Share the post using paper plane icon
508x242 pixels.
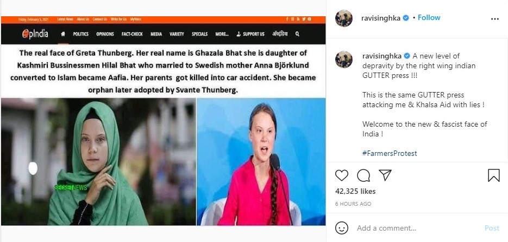pos(385,175)
